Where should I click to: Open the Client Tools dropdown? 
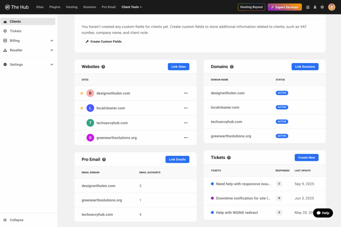[x=132, y=6]
